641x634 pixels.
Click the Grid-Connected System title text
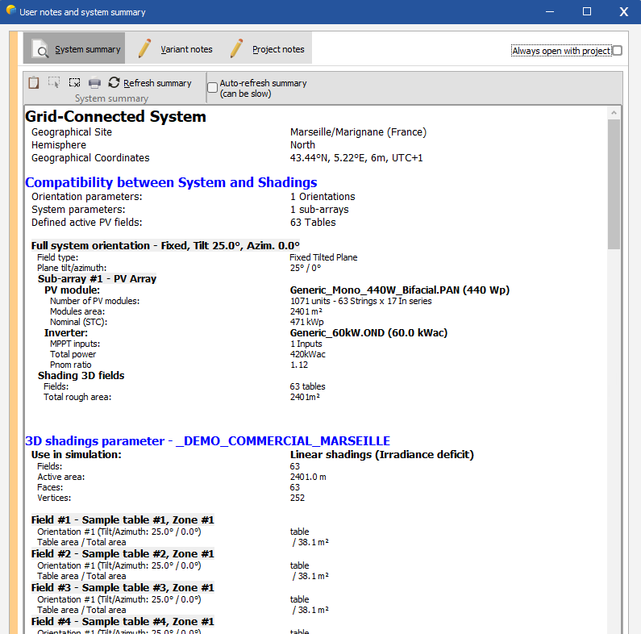115,117
